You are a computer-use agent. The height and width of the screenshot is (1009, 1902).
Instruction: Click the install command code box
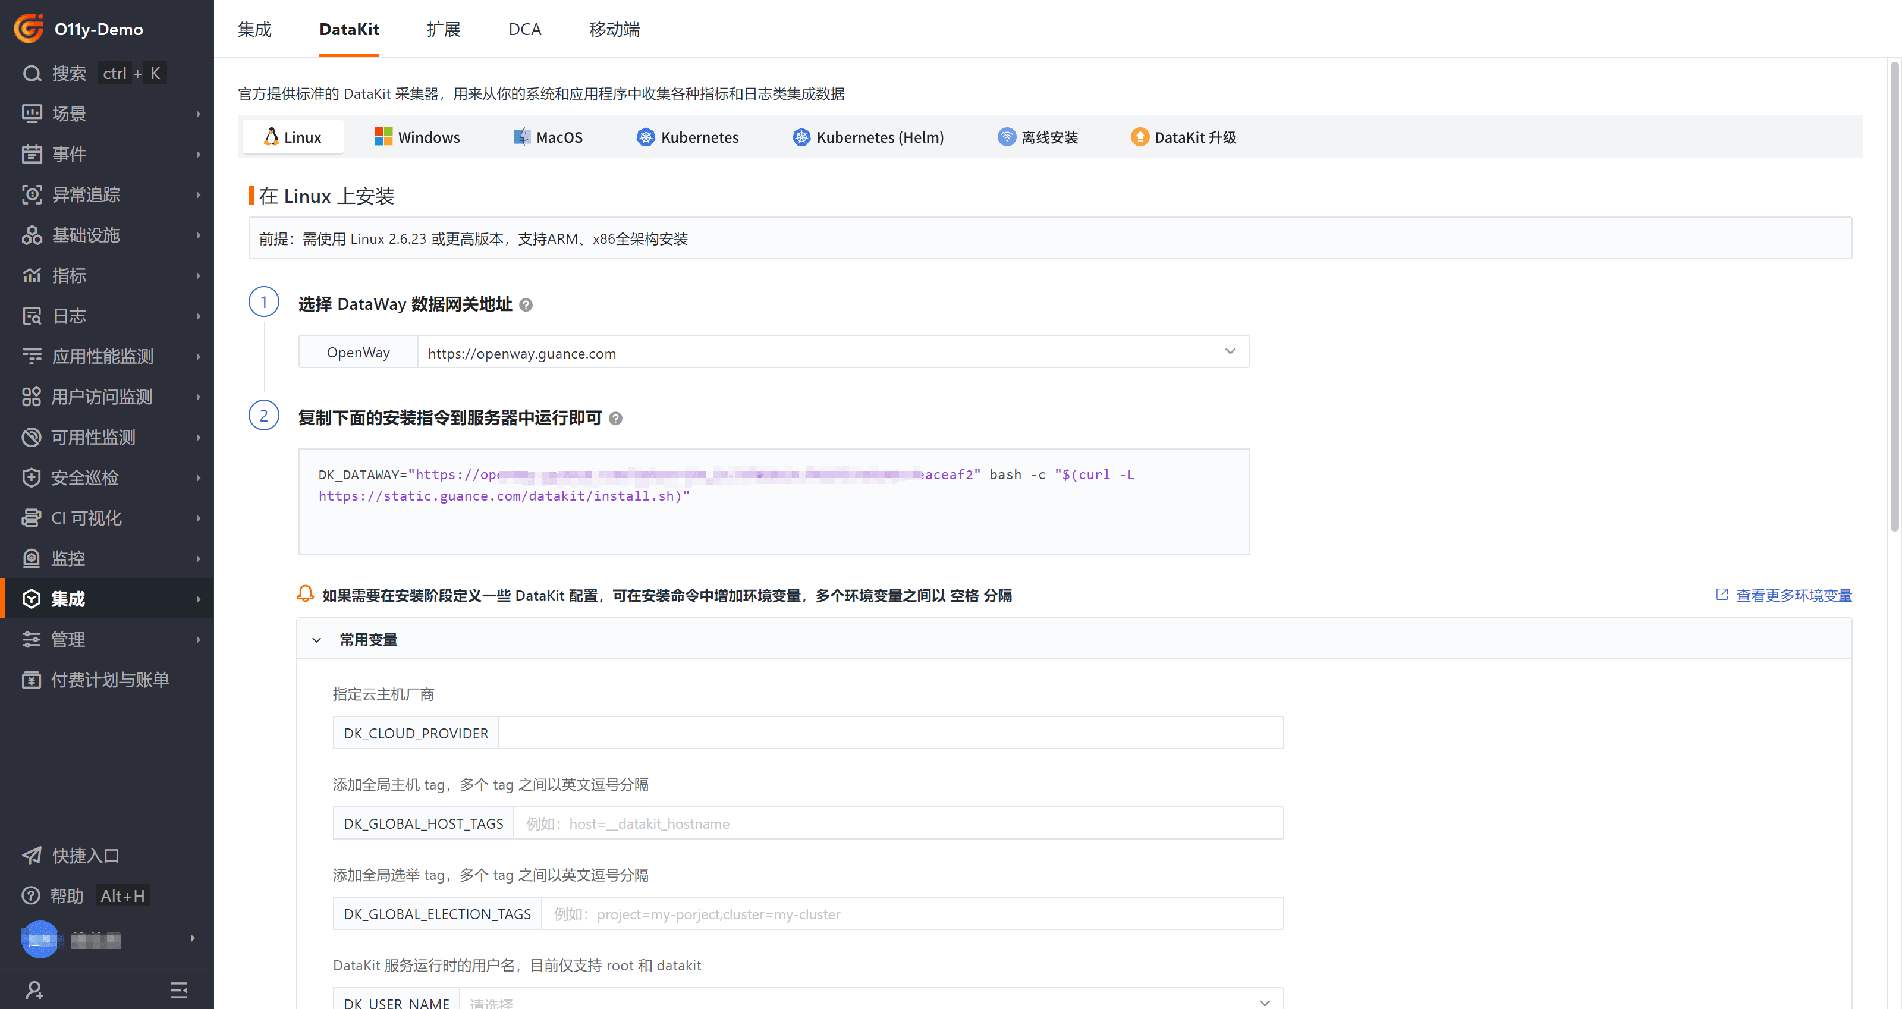point(773,501)
